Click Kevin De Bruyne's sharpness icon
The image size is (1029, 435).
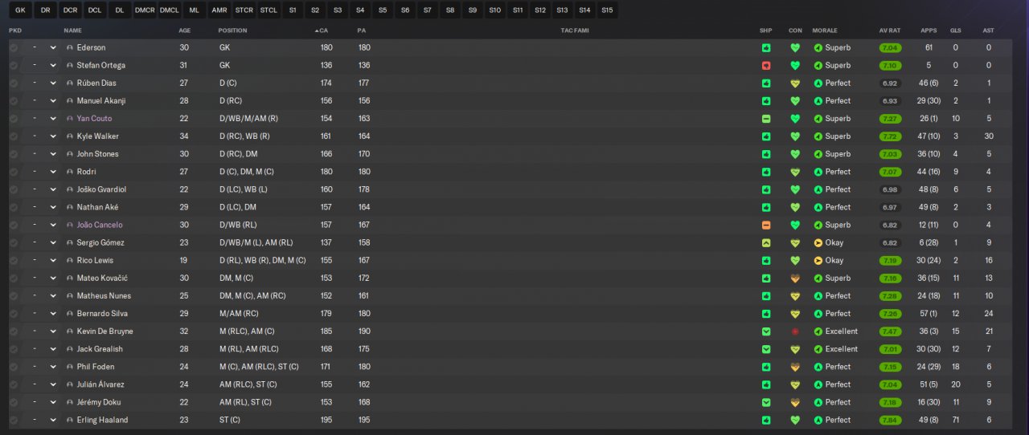(766, 331)
